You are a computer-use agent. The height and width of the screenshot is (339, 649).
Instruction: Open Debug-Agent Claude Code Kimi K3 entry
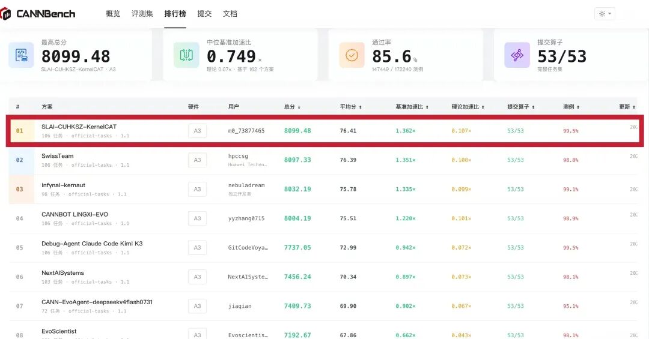coord(92,244)
